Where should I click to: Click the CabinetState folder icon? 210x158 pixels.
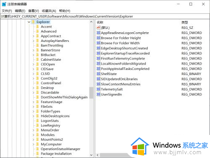point(37,60)
